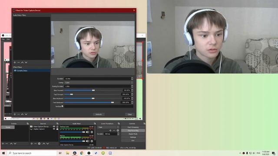Click the Slow Backward value stepper

132,98
